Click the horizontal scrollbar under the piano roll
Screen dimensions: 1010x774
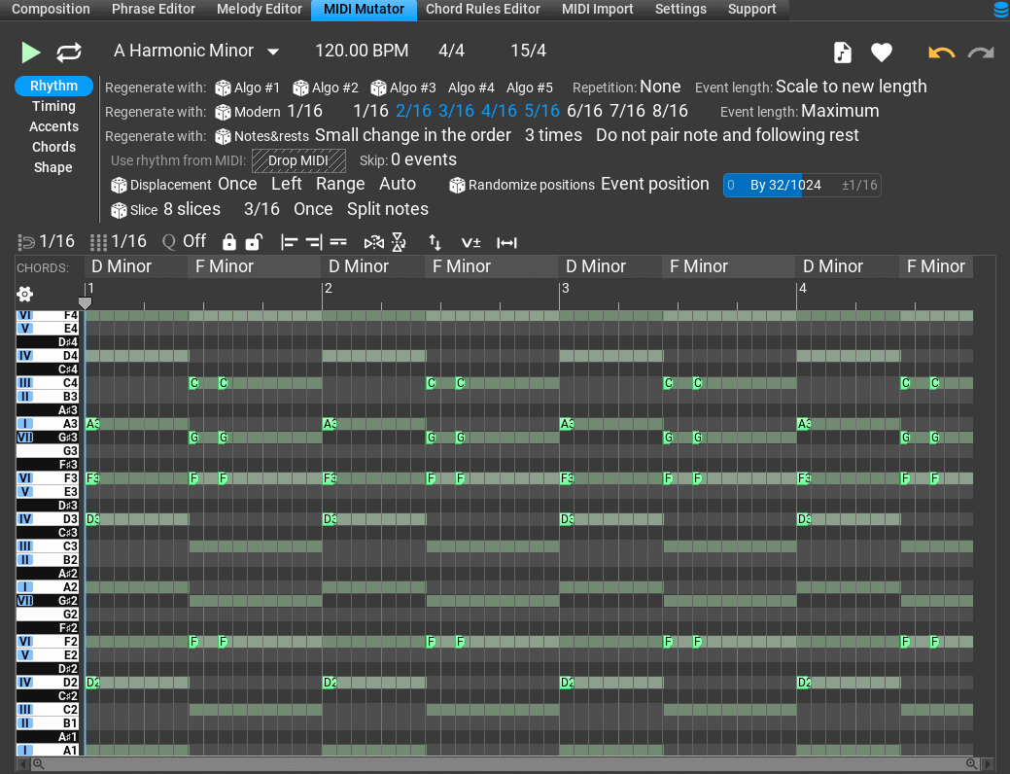[x=505, y=764]
